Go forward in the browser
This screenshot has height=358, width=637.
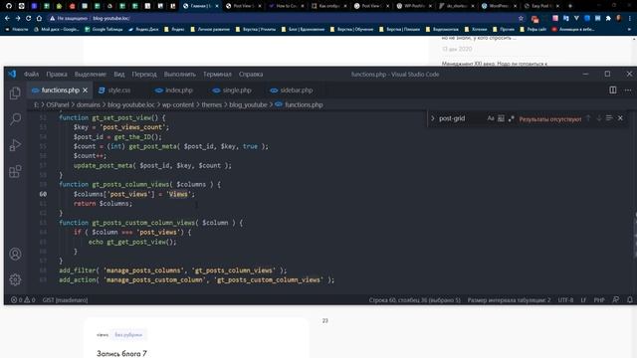(x=18, y=18)
